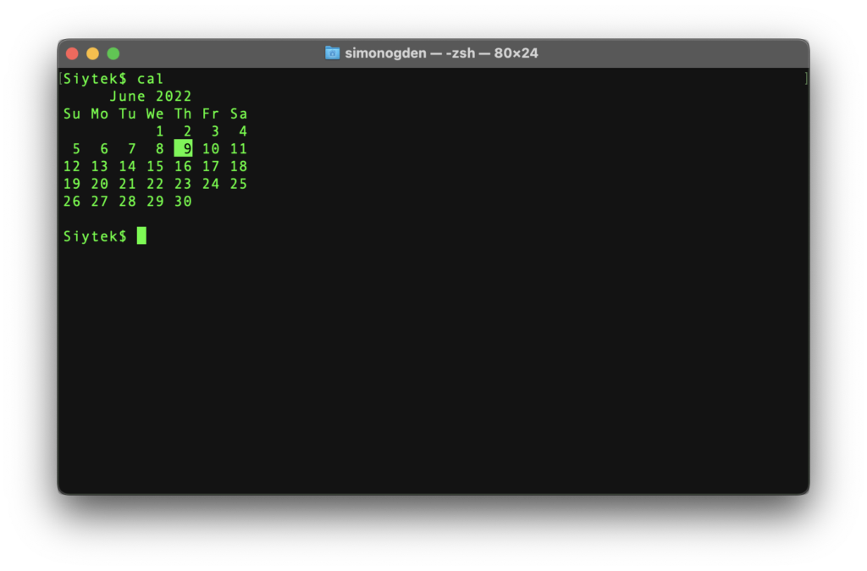This screenshot has width=867, height=571.
Task: Click date 19 in the calendar
Action: click(72, 184)
